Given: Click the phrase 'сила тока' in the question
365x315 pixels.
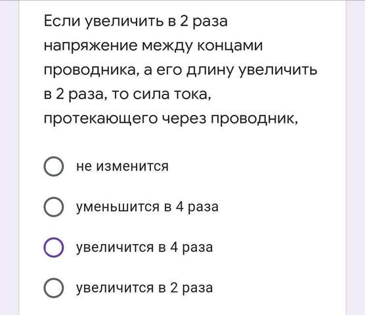Looking at the screenshot, I should point(170,94).
